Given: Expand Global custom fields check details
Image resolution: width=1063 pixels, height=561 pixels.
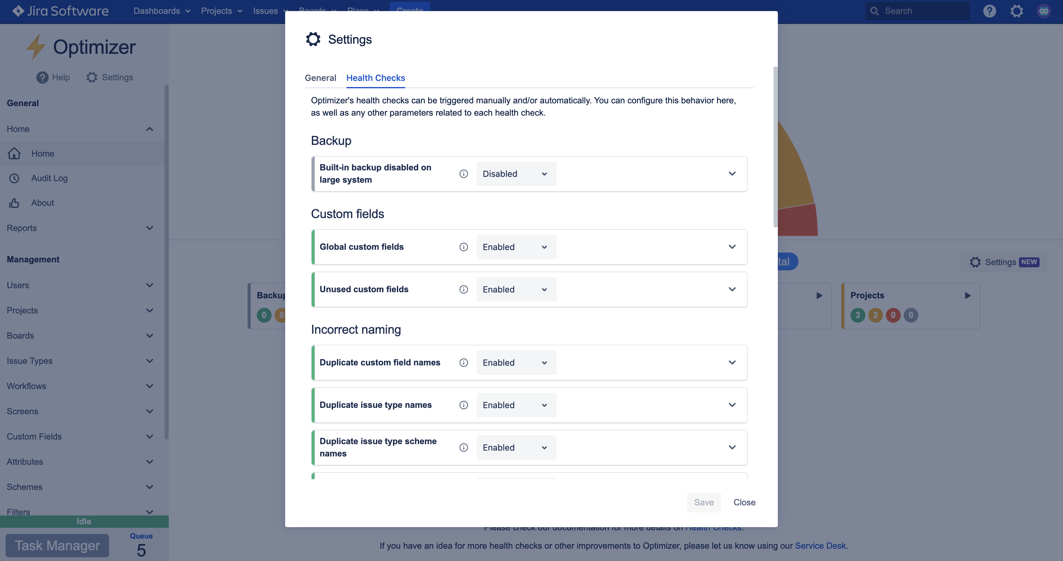Looking at the screenshot, I should (732, 247).
